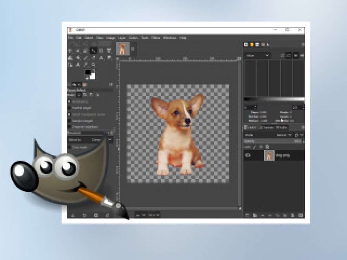
Task: Select the dog image thumbnail tab
Action: click(x=123, y=49)
